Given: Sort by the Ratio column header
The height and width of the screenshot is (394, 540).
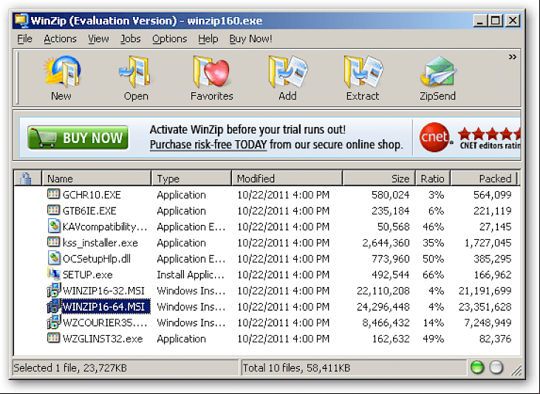Looking at the screenshot, I should 433,179.
